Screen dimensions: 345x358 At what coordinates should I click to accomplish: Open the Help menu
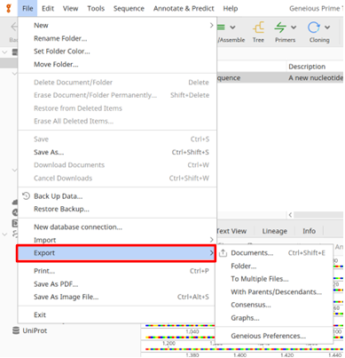[x=231, y=8]
